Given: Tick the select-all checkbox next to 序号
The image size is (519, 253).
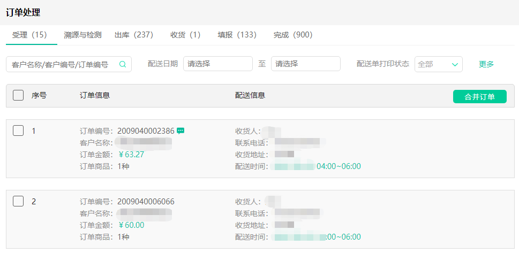Looking at the screenshot, I should (x=18, y=96).
